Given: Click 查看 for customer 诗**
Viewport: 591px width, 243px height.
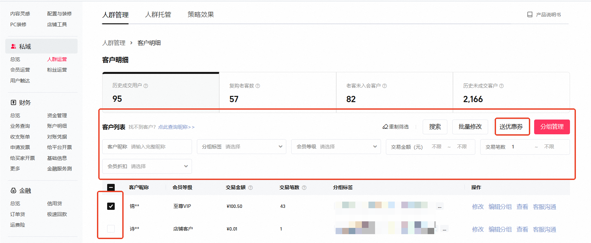Looking at the screenshot, I should [x=522, y=229].
